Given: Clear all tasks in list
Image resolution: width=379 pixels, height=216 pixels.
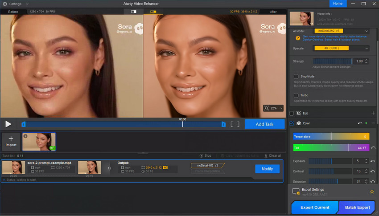Looking at the screenshot, I should (x=273, y=156).
